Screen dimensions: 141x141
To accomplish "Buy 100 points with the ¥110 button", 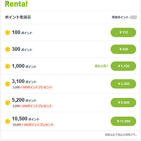I will pos(123,32).
